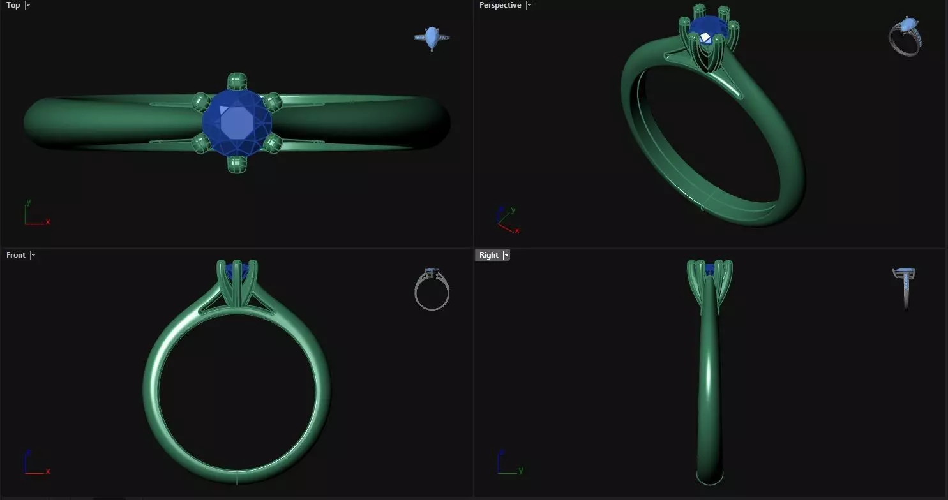Activate the Top viewport title label

13,5
